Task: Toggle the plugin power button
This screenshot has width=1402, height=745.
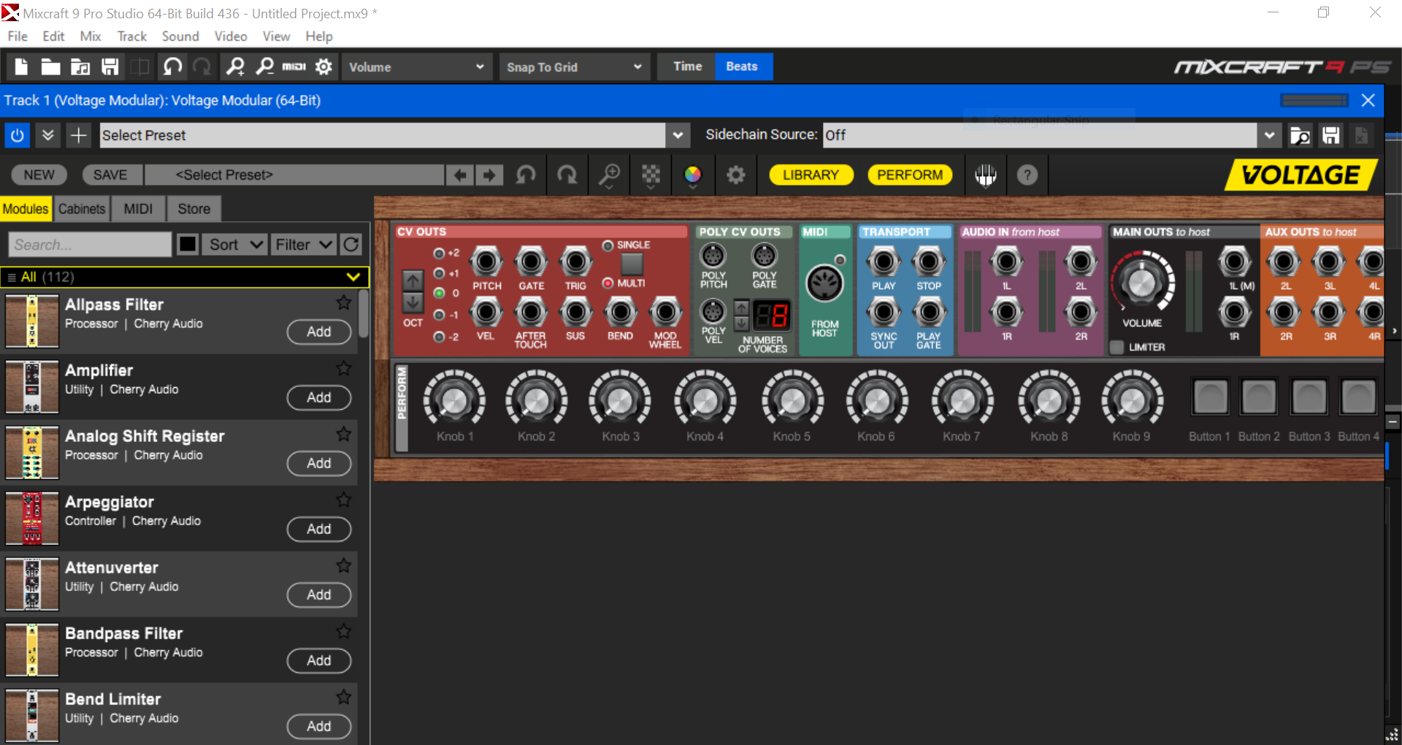Action: pos(18,135)
